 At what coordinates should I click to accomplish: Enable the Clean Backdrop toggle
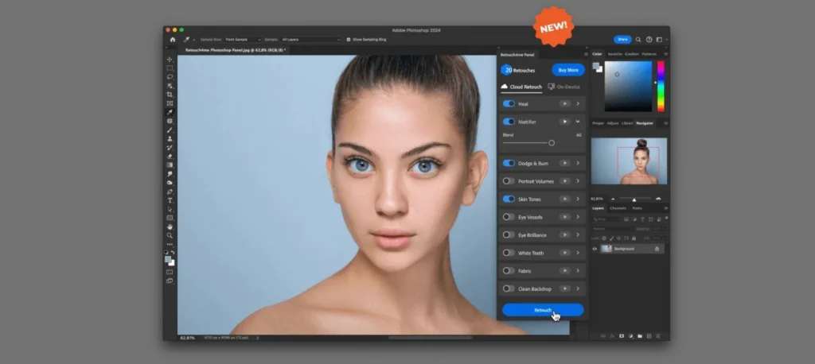pyautogui.click(x=509, y=288)
